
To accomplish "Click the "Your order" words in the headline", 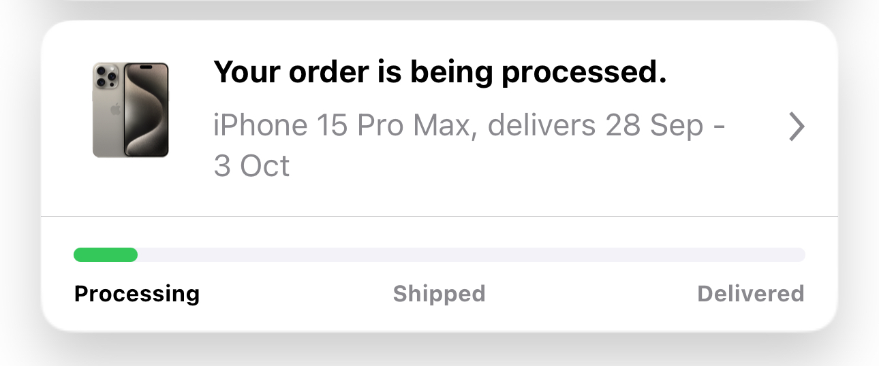I will pos(285,72).
